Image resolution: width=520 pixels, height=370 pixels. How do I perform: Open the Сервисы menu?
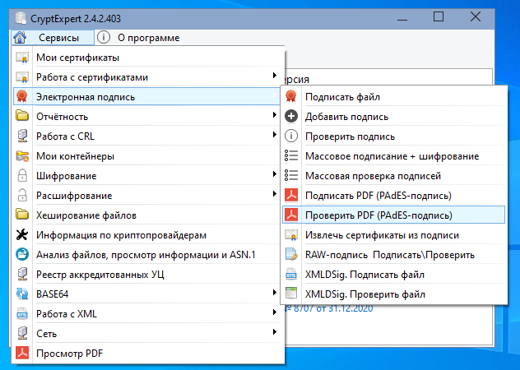[x=58, y=38]
